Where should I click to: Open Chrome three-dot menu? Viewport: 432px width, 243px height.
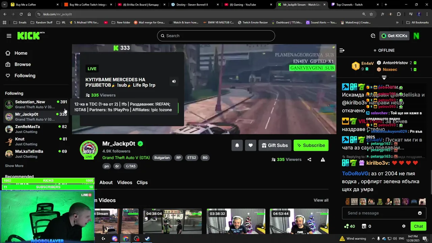[x=426, y=14]
